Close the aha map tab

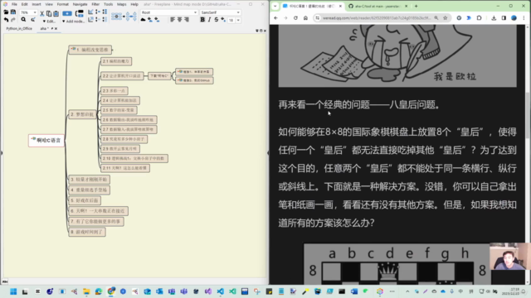point(56,29)
